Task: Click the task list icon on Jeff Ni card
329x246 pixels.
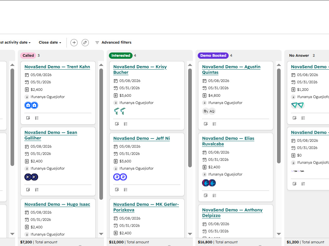Action: [x=125, y=190]
